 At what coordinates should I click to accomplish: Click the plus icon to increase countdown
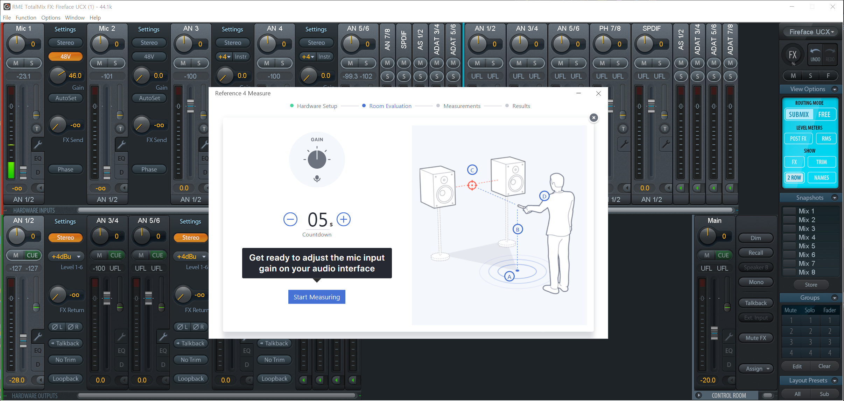344,219
